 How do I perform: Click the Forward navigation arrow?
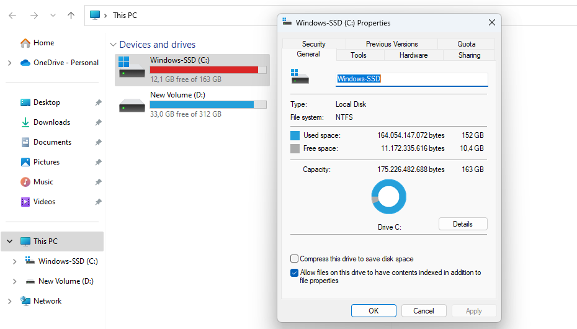coord(34,16)
